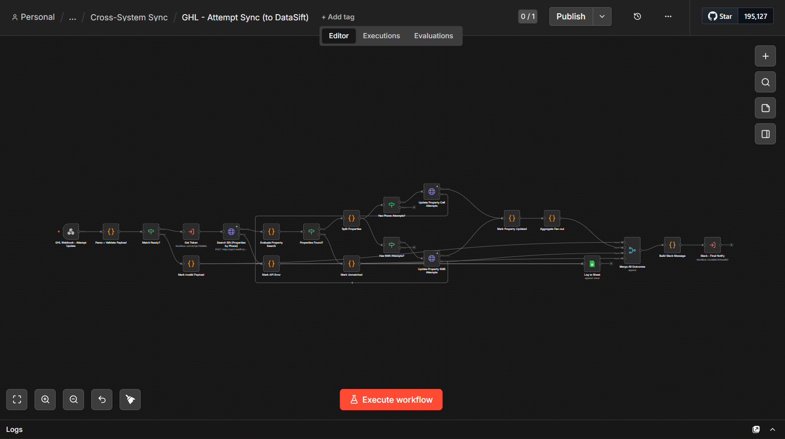Select the Mark API Error node

click(x=272, y=264)
